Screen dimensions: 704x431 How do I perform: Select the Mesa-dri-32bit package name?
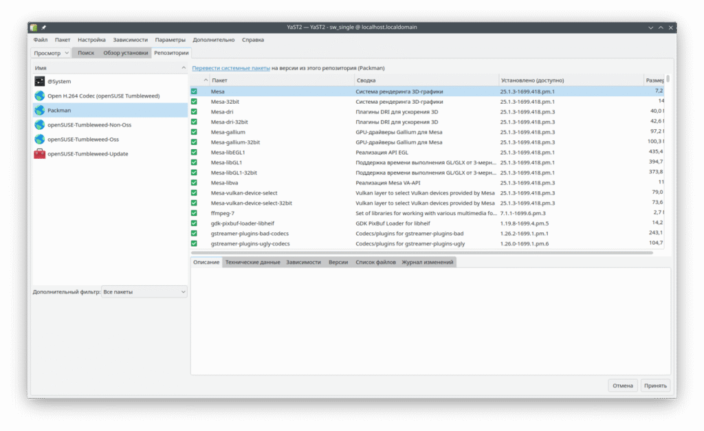230,122
